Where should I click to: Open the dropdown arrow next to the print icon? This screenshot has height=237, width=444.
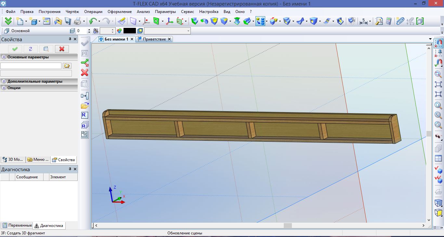click(84, 21)
